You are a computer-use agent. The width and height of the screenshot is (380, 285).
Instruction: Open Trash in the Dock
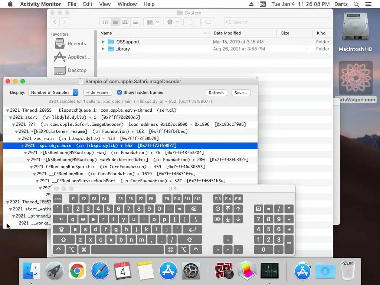click(x=348, y=271)
